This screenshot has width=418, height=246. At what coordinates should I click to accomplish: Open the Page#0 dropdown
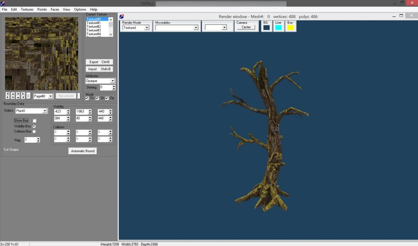(50, 96)
